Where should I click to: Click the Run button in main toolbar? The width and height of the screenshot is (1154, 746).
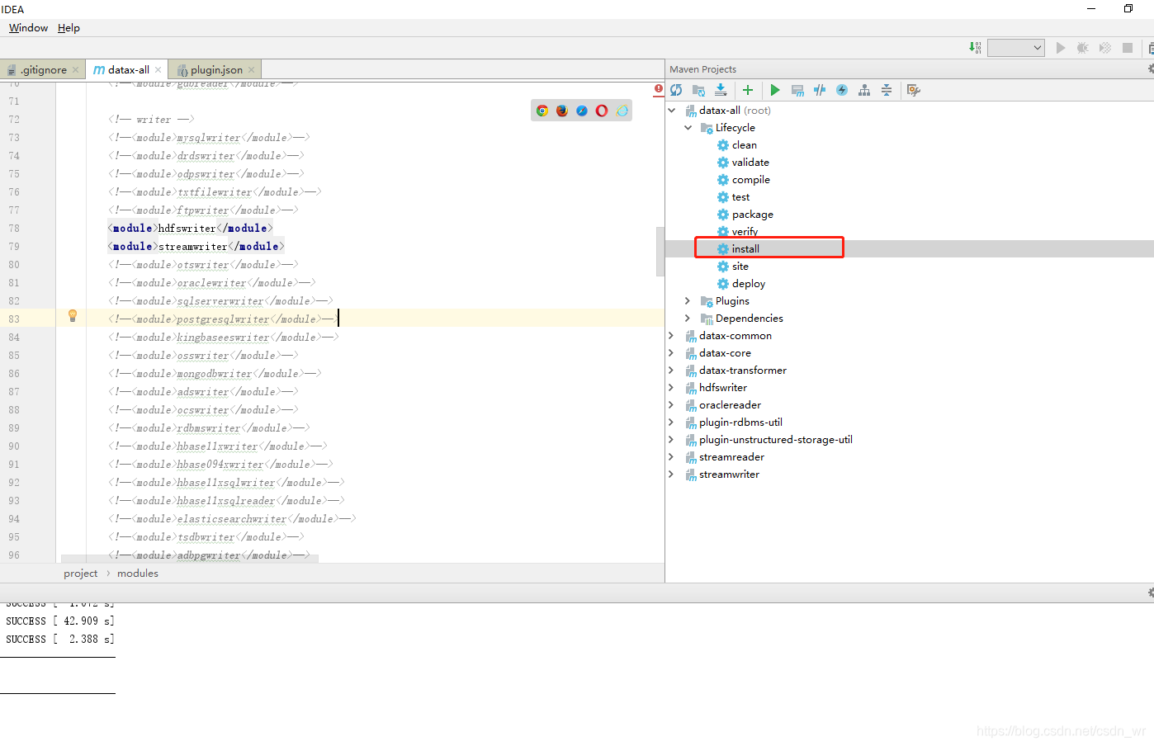[x=1061, y=48]
